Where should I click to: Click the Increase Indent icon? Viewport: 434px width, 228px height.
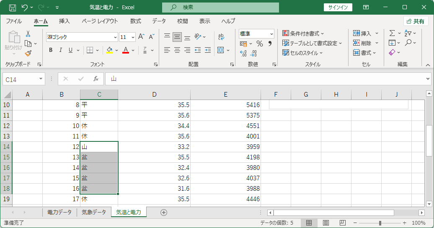[208, 50]
